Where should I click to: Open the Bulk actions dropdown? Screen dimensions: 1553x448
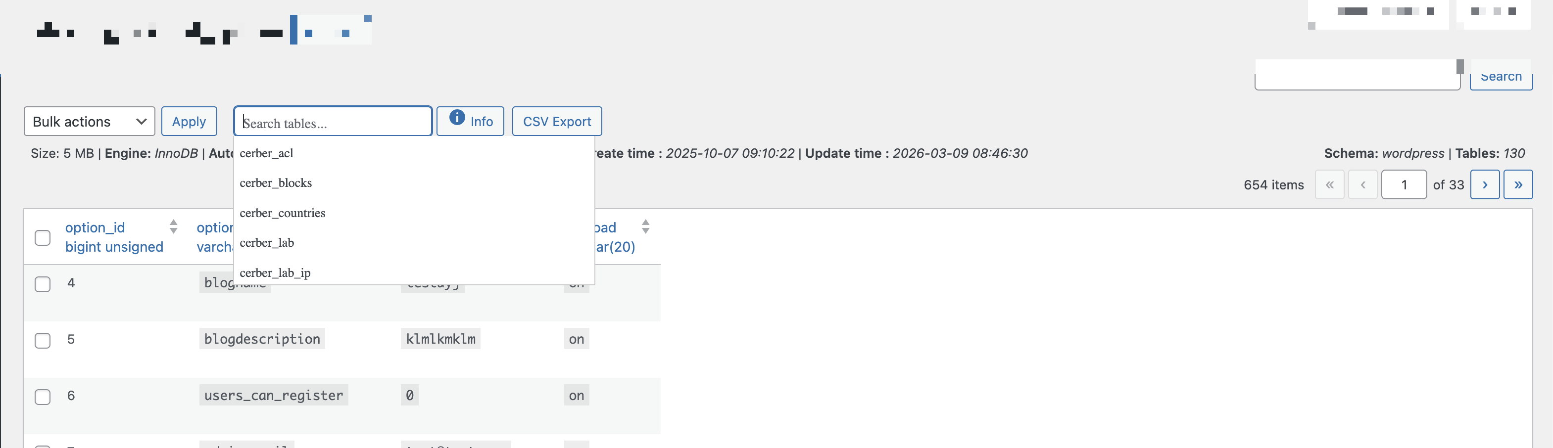click(89, 121)
